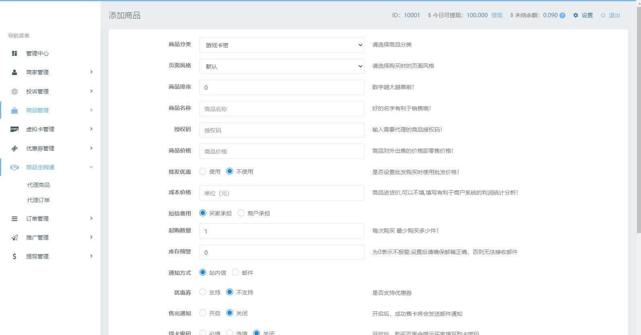Click the power icon beside 退出
Viewport: 641px width, 335px height.
603,15
